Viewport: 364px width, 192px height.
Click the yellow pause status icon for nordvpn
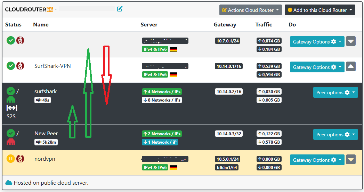[x=11, y=159]
